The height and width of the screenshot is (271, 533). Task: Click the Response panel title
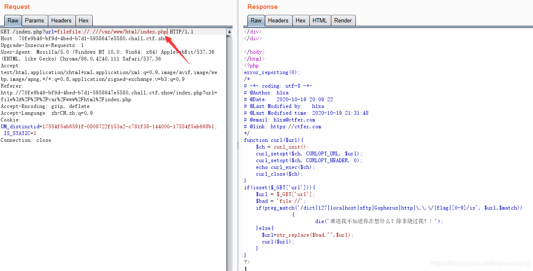263,7
